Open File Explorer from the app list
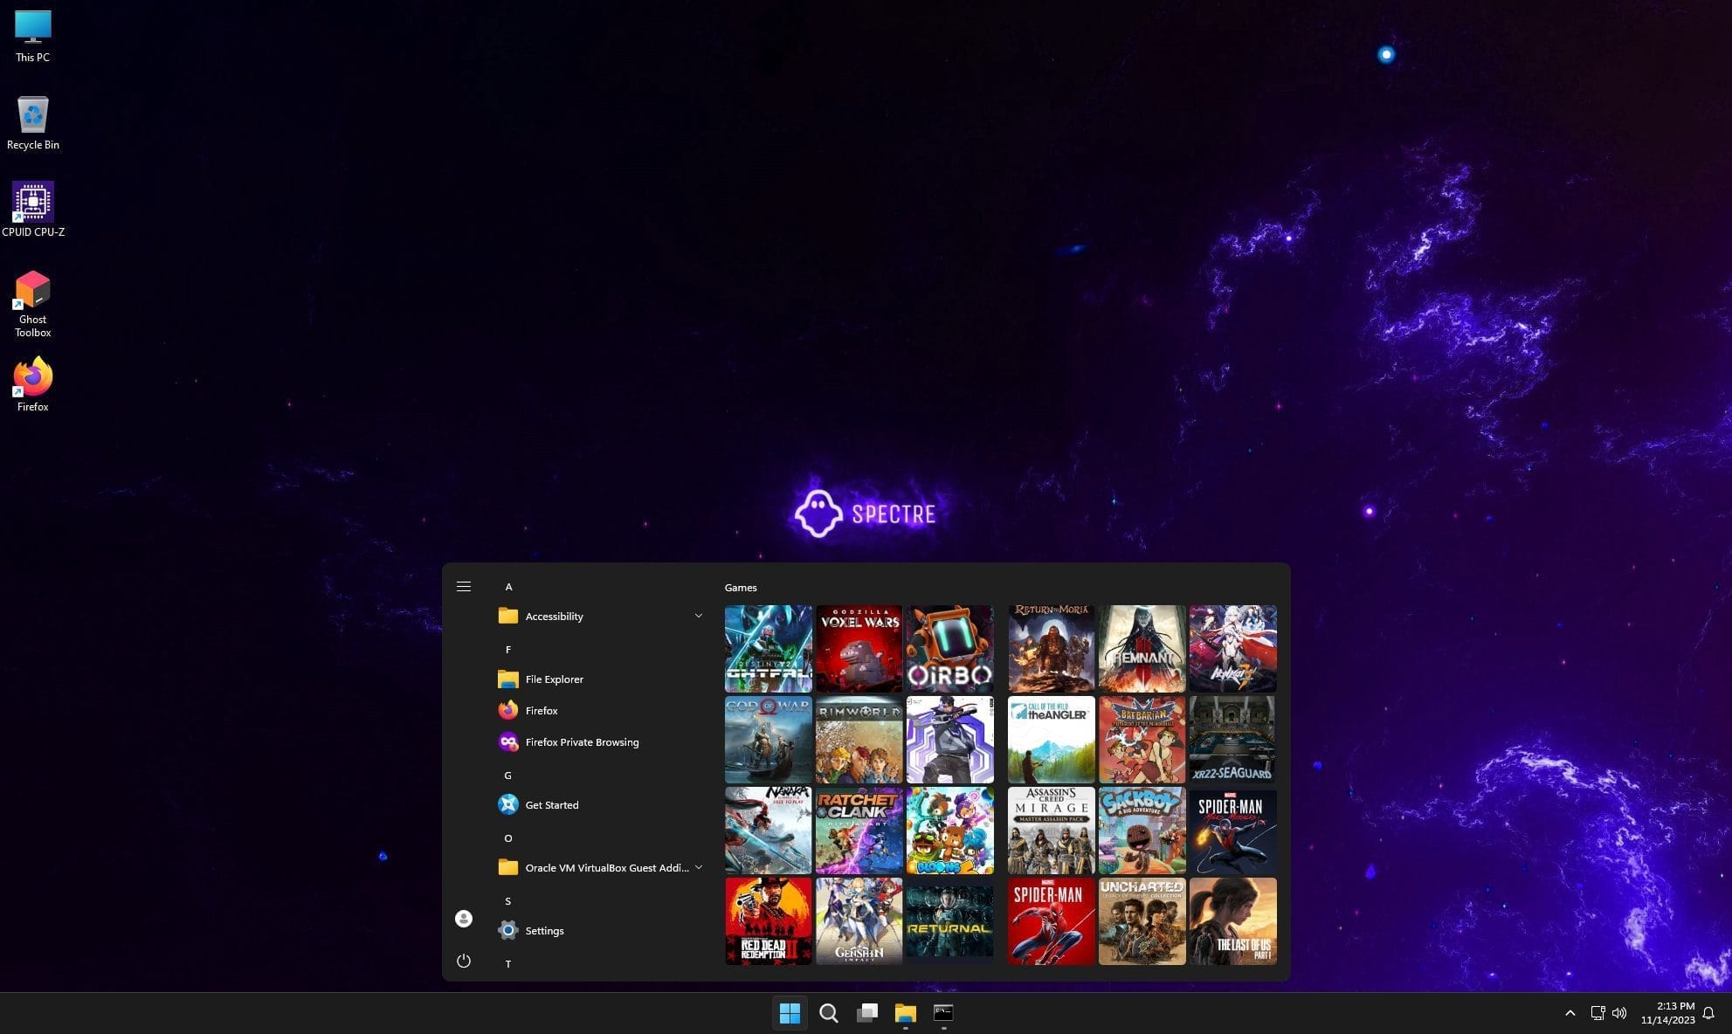The width and height of the screenshot is (1732, 1034). point(602,679)
